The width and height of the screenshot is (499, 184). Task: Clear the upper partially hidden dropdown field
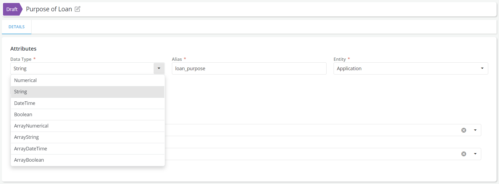click(x=463, y=130)
